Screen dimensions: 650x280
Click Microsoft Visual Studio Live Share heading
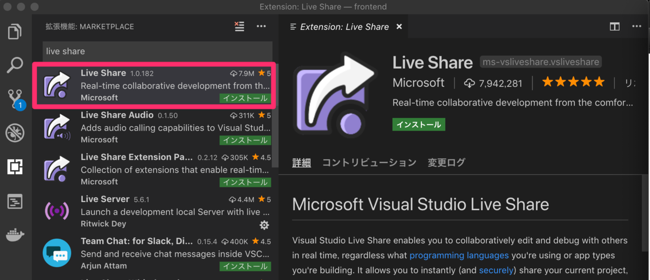tap(421, 204)
